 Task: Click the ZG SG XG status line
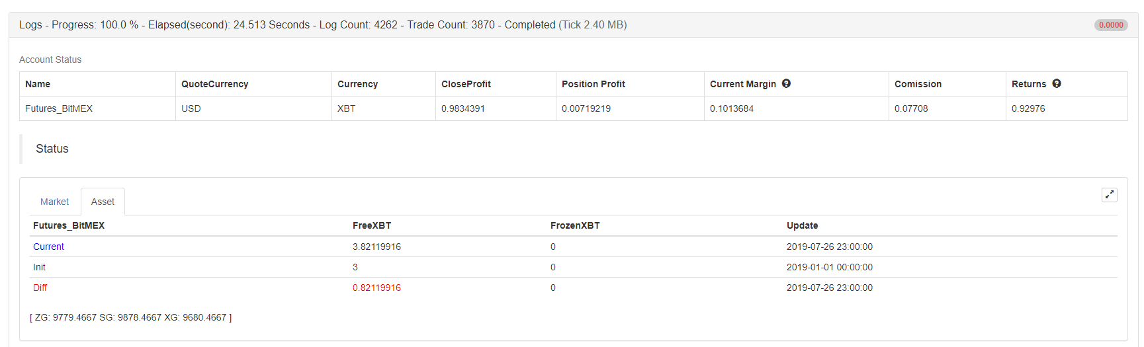pos(130,317)
